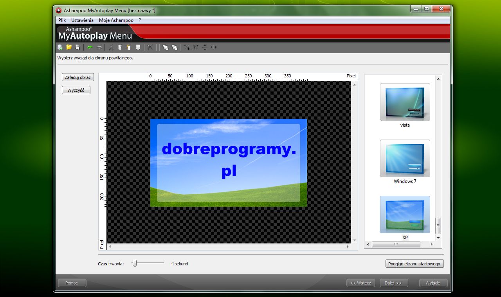Click the template list horizontal scrollbar thumb
501x297 pixels.
point(396,244)
